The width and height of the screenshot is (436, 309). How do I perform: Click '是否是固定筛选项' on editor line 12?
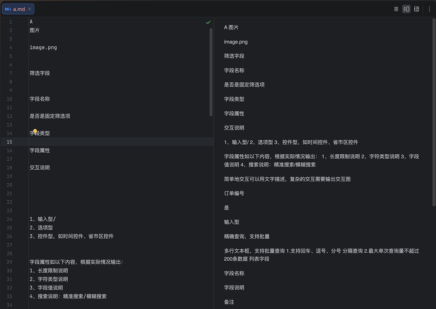50,116
